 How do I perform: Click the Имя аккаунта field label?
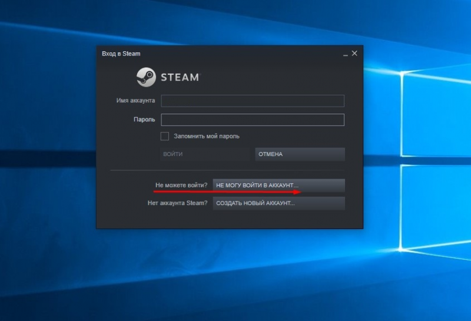135,100
